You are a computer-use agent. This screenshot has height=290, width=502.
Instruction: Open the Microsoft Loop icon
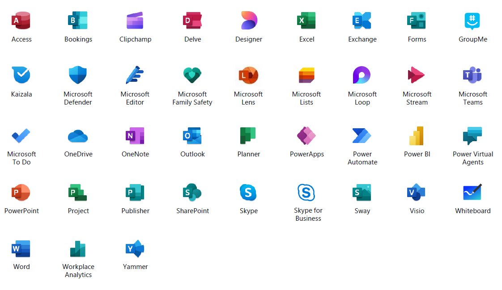point(362,75)
